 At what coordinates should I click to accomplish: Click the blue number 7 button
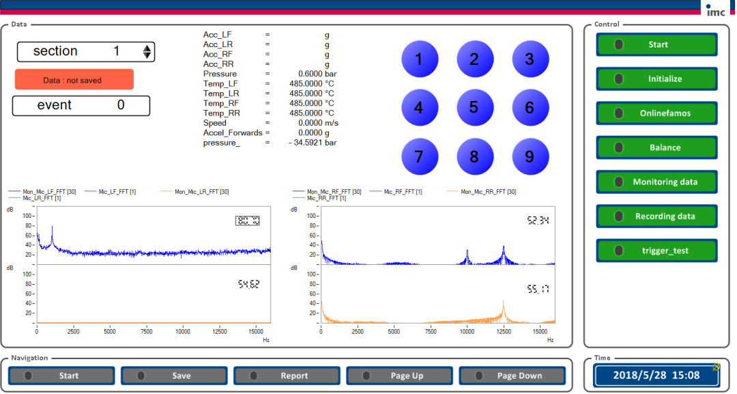coord(419,156)
